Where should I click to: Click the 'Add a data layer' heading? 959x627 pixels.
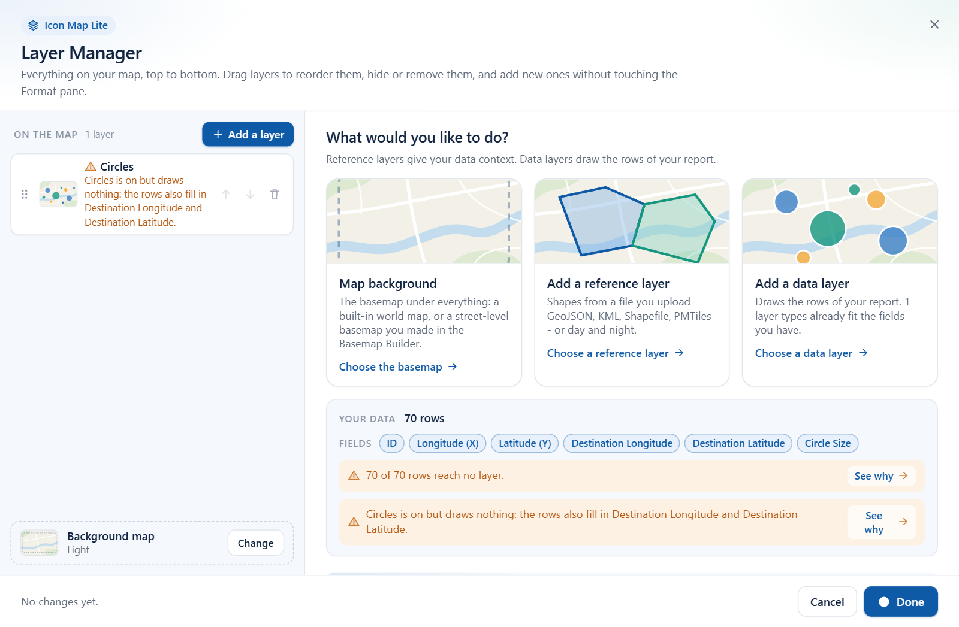(x=802, y=284)
